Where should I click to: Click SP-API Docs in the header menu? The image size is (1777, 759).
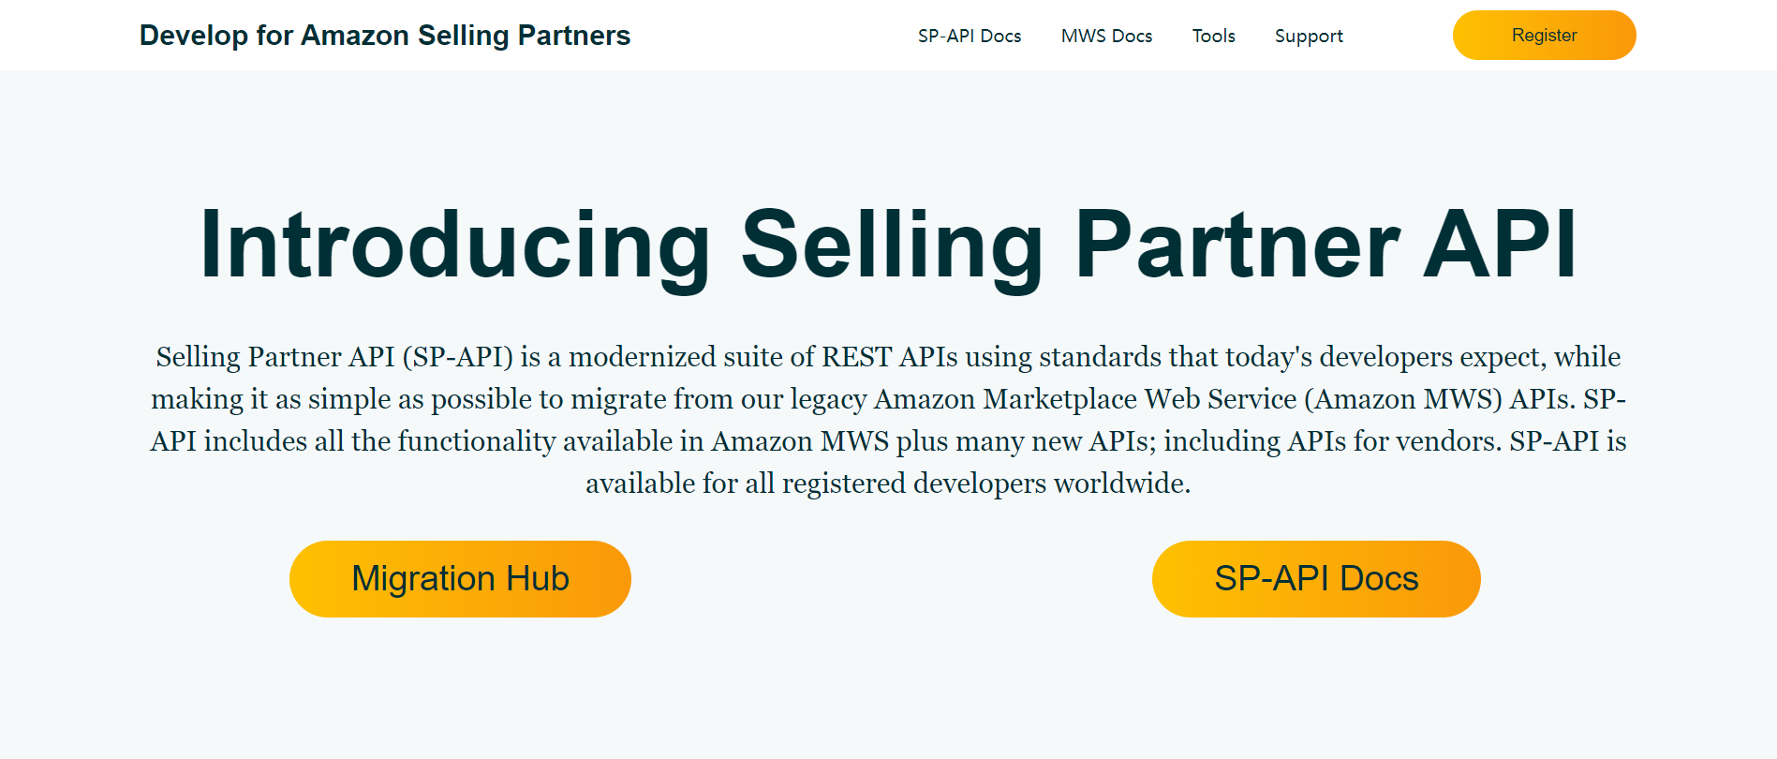969,36
